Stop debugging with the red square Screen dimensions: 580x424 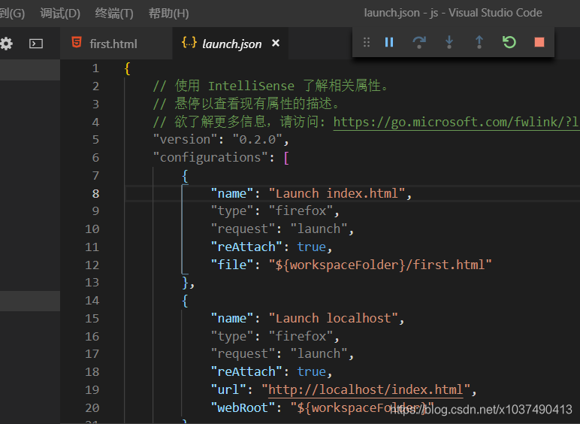coord(539,42)
